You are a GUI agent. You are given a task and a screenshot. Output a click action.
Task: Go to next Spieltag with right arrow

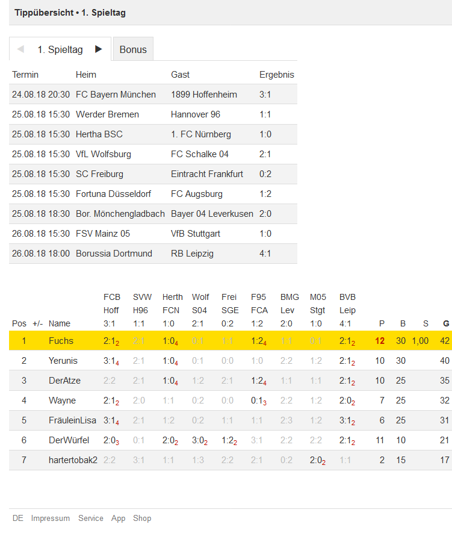99,49
